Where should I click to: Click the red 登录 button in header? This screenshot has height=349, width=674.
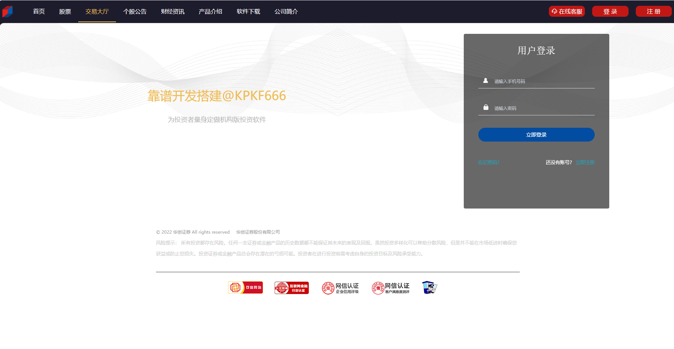tap(610, 12)
